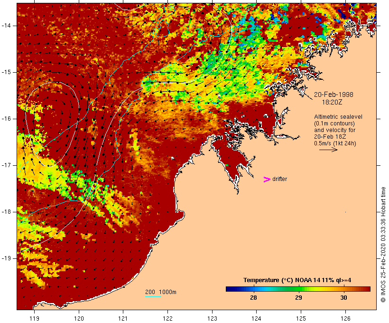The height and width of the screenshot is (323, 389).
Task: Click the 'and velocity for' text line
Action: point(334,130)
